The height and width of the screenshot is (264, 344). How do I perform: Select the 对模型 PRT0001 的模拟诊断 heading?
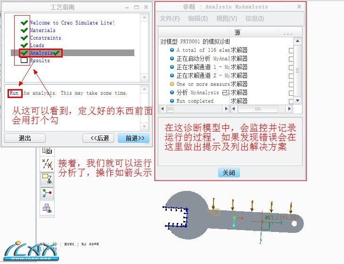[x=195, y=41]
